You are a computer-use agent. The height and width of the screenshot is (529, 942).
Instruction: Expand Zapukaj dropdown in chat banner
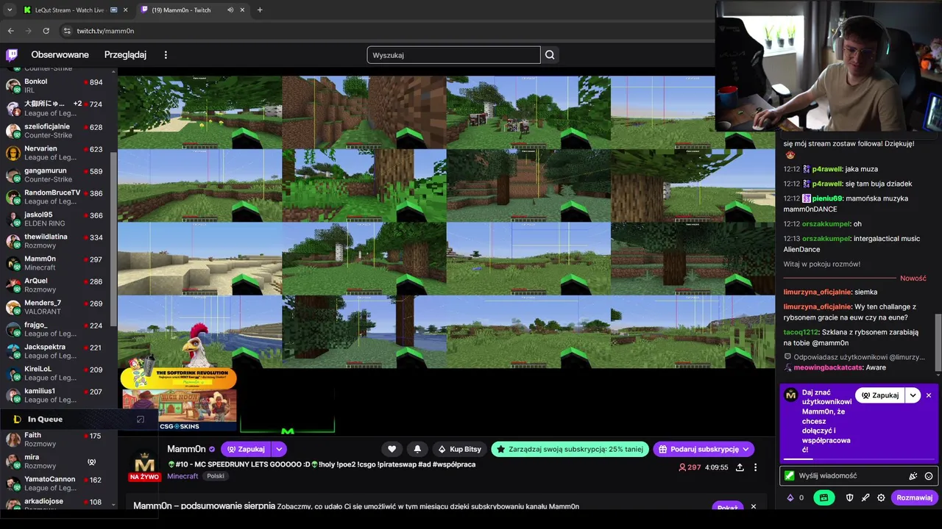[913, 395]
